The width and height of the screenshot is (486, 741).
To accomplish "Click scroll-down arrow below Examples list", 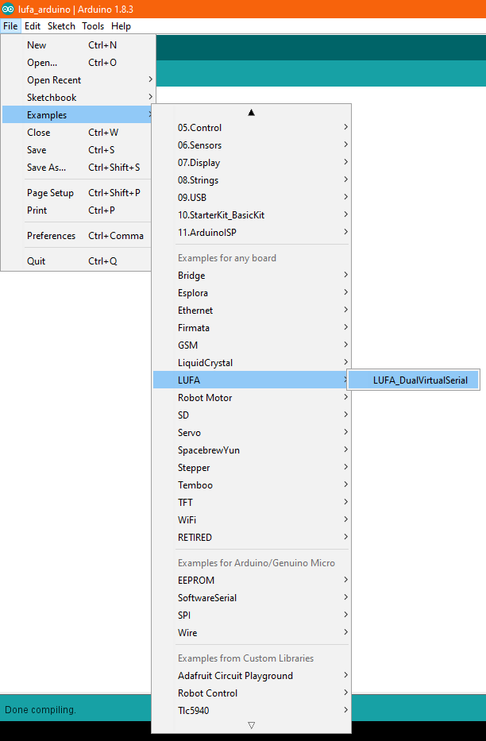I will coord(251,725).
